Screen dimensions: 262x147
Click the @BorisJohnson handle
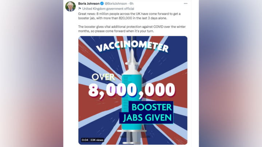pos(116,4)
